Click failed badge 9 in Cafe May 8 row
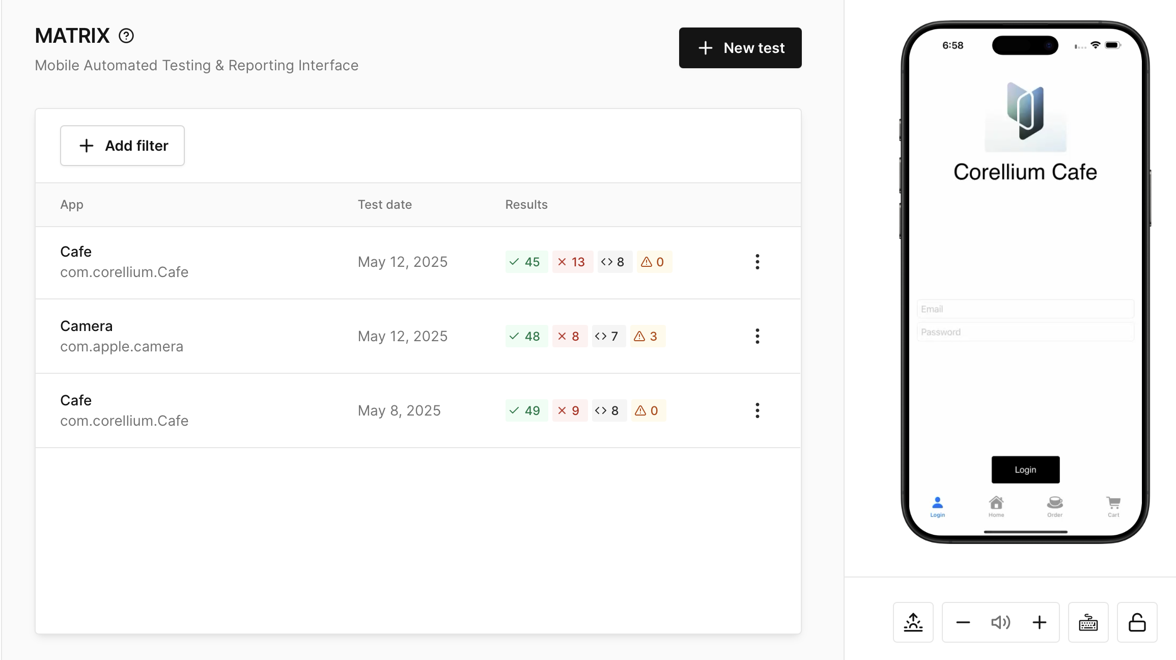The image size is (1176, 660). click(570, 410)
